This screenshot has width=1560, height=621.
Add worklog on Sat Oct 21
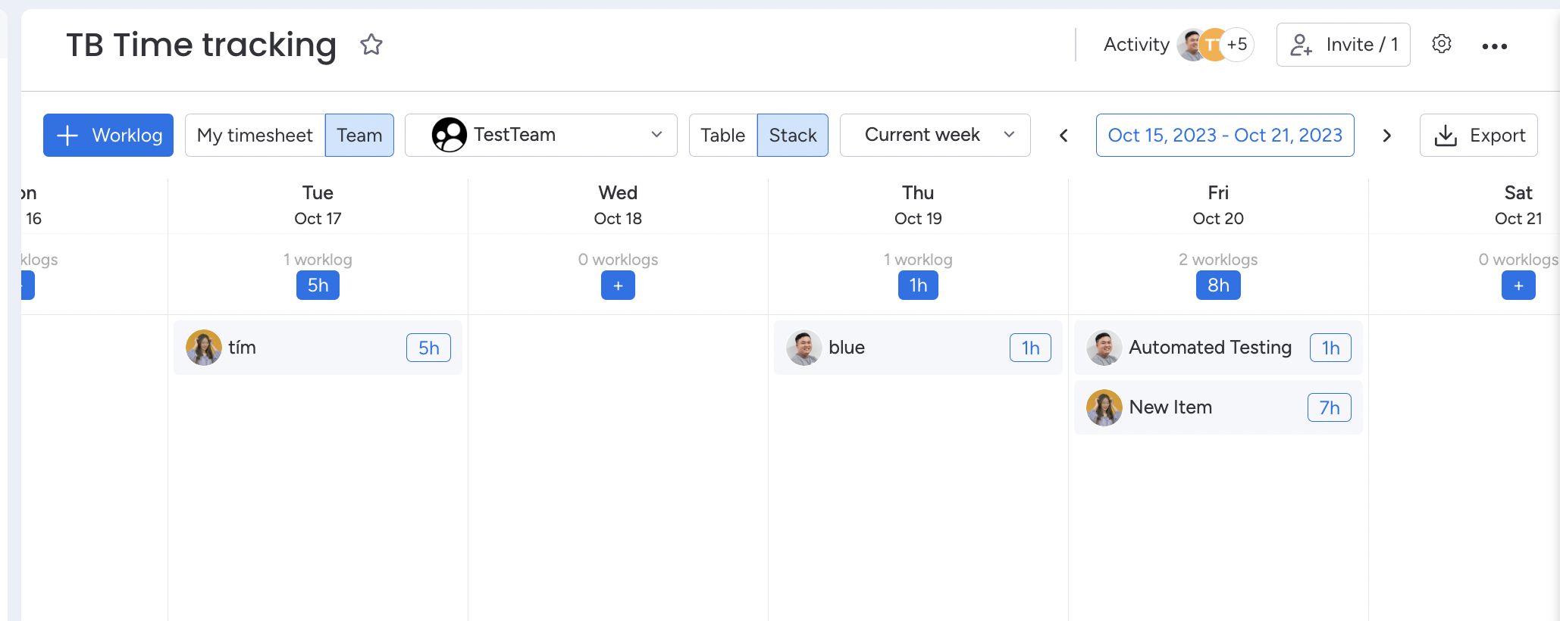pos(1518,286)
